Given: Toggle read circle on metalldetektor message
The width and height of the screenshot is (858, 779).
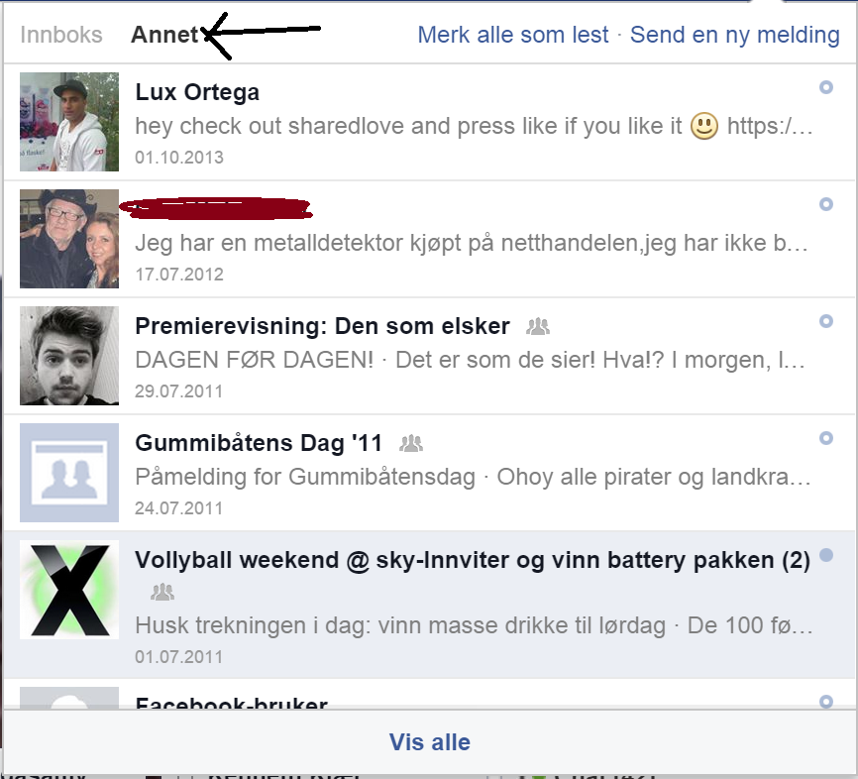Looking at the screenshot, I should point(825,204).
